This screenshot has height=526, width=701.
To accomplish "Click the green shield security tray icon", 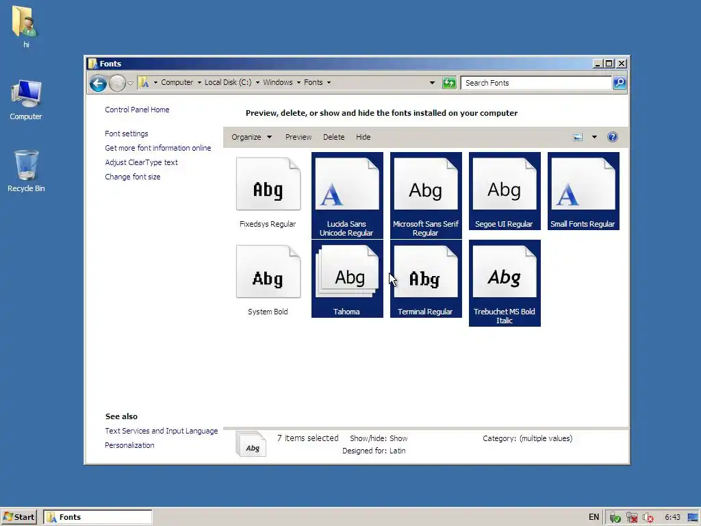I will pos(615,517).
